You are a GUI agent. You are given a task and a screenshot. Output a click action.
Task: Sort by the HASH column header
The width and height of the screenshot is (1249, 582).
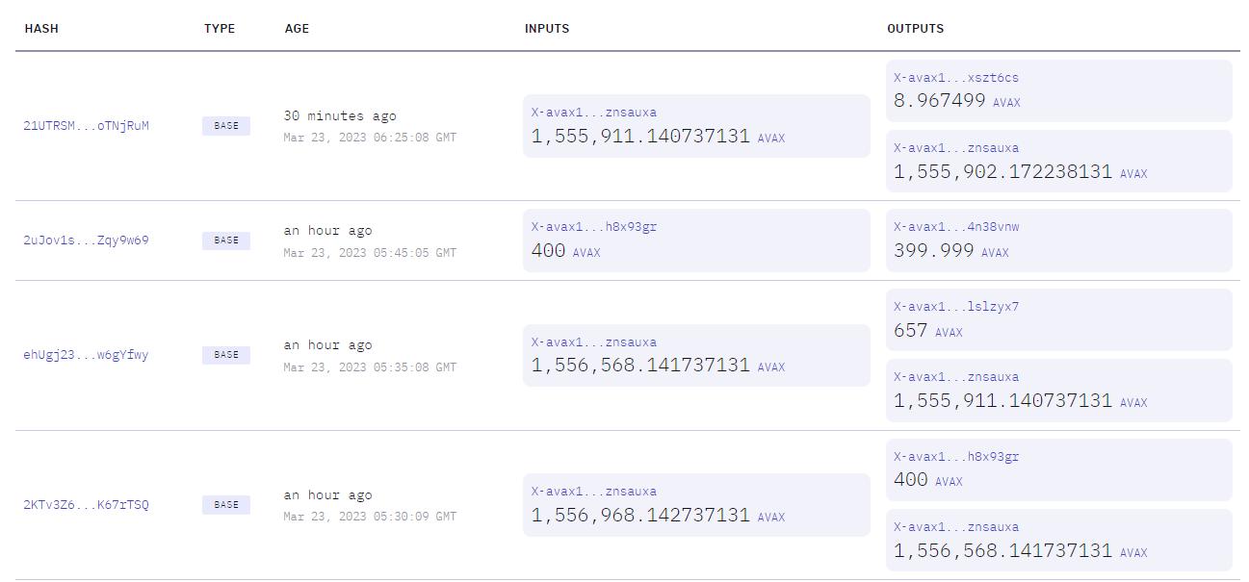tap(41, 28)
